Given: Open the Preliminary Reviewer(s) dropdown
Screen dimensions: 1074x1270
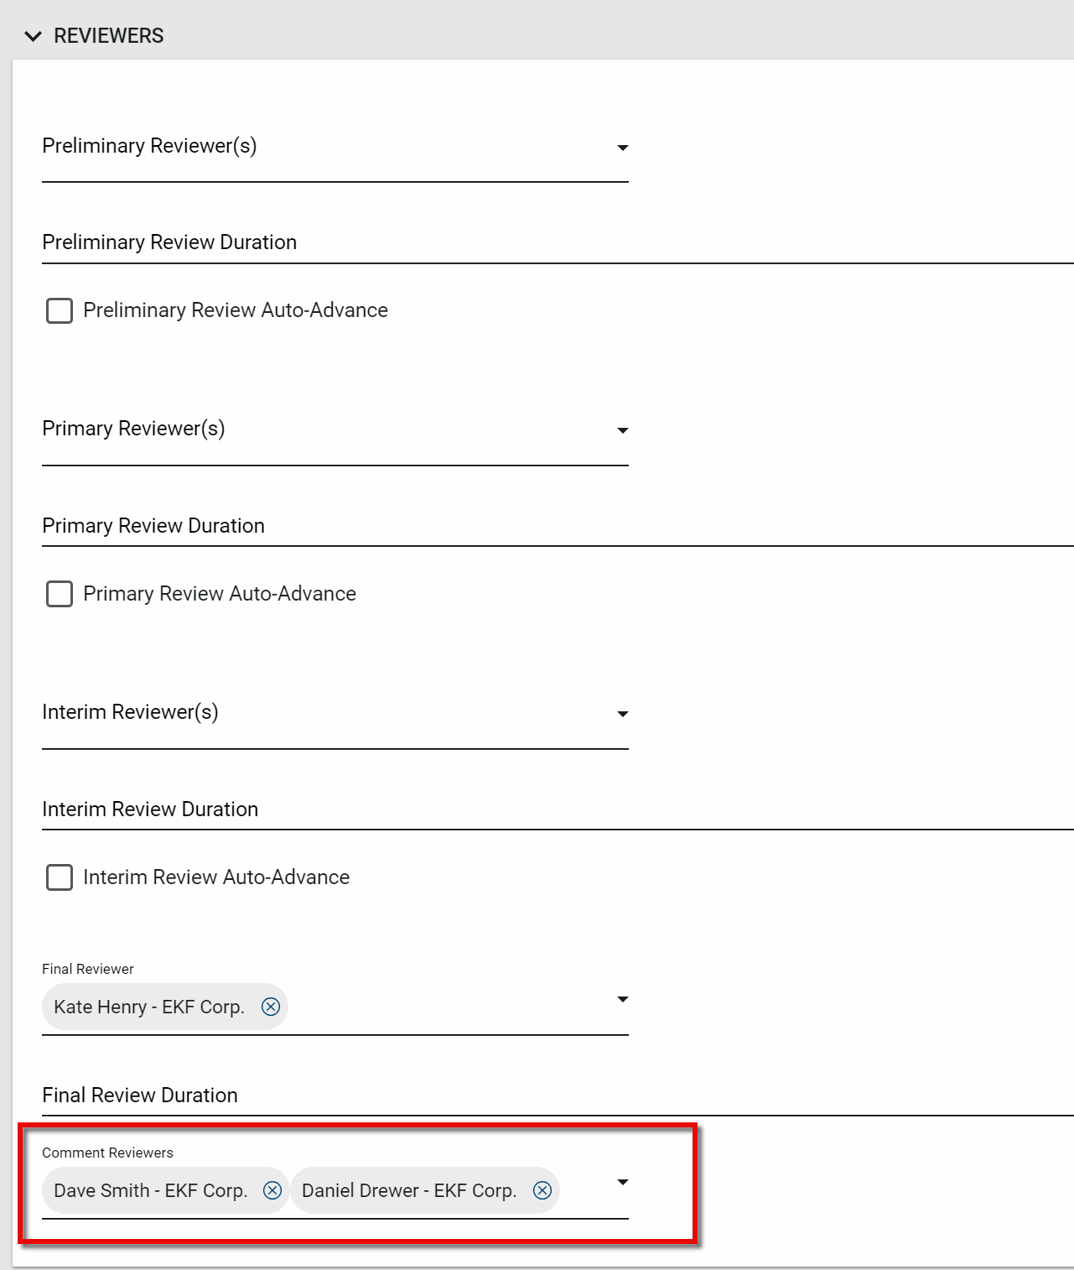Looking at the screenshot, I should coord(622,148).
